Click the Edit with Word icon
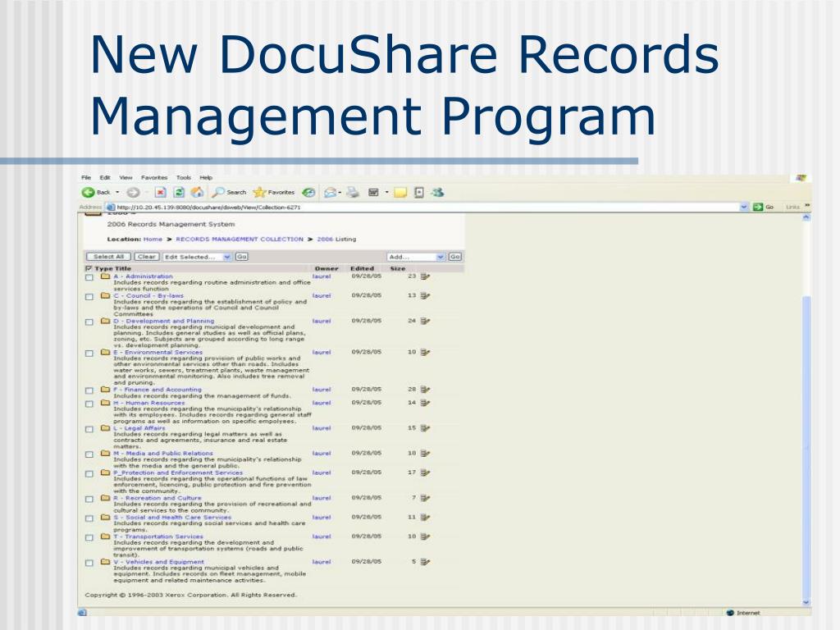This screenshot has width=840, height=630. [373, 192]
